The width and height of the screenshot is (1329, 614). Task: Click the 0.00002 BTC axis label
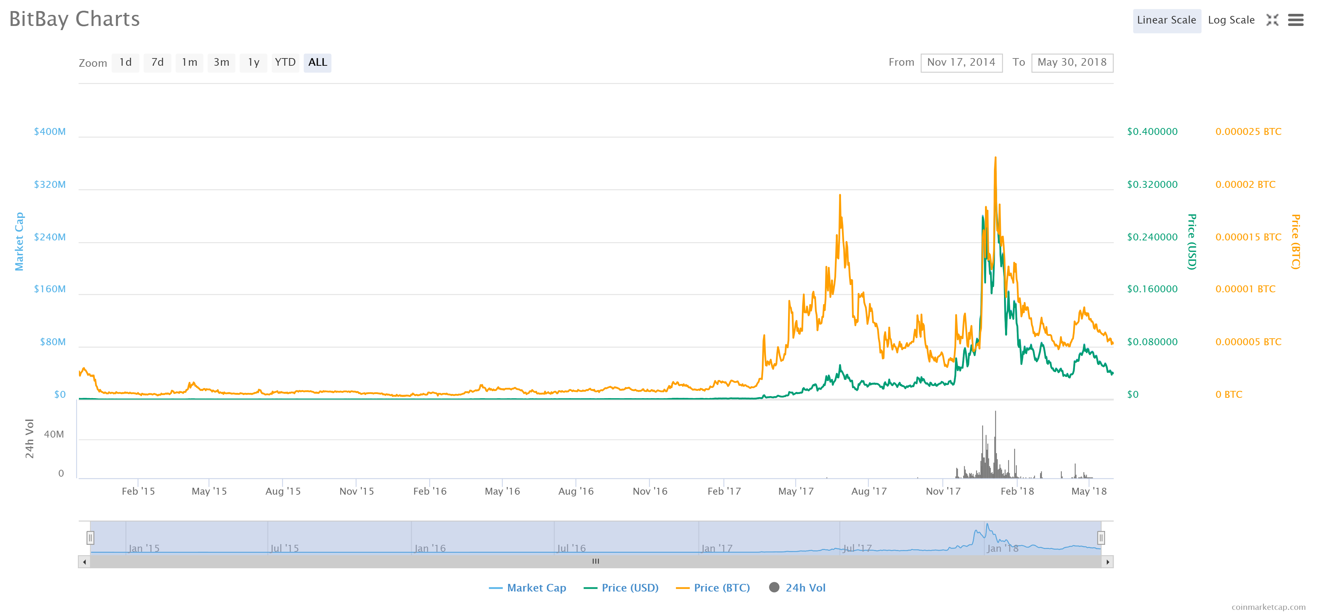click(x=1245, y=185)
